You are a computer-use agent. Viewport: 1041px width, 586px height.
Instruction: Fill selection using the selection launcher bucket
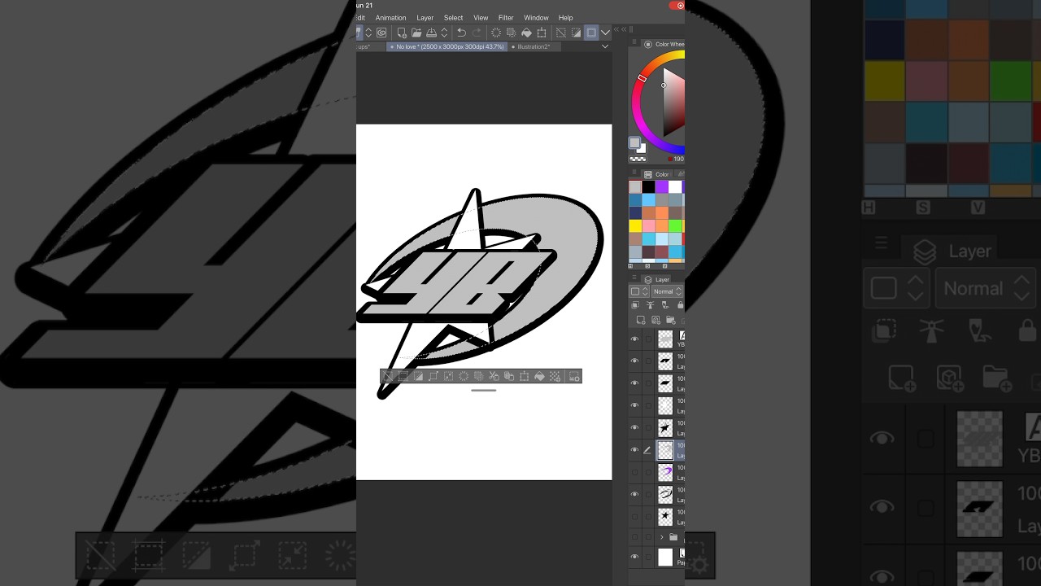[539, 376]
